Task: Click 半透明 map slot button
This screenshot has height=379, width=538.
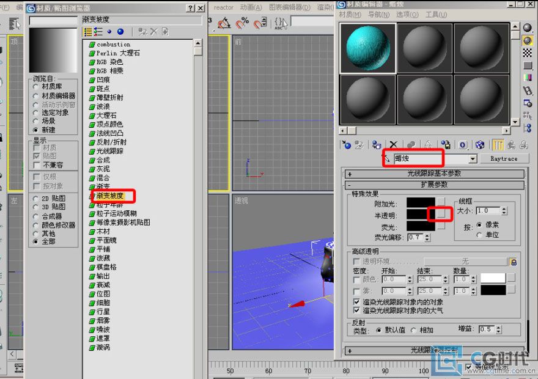Action: click(x=441, y=214)
